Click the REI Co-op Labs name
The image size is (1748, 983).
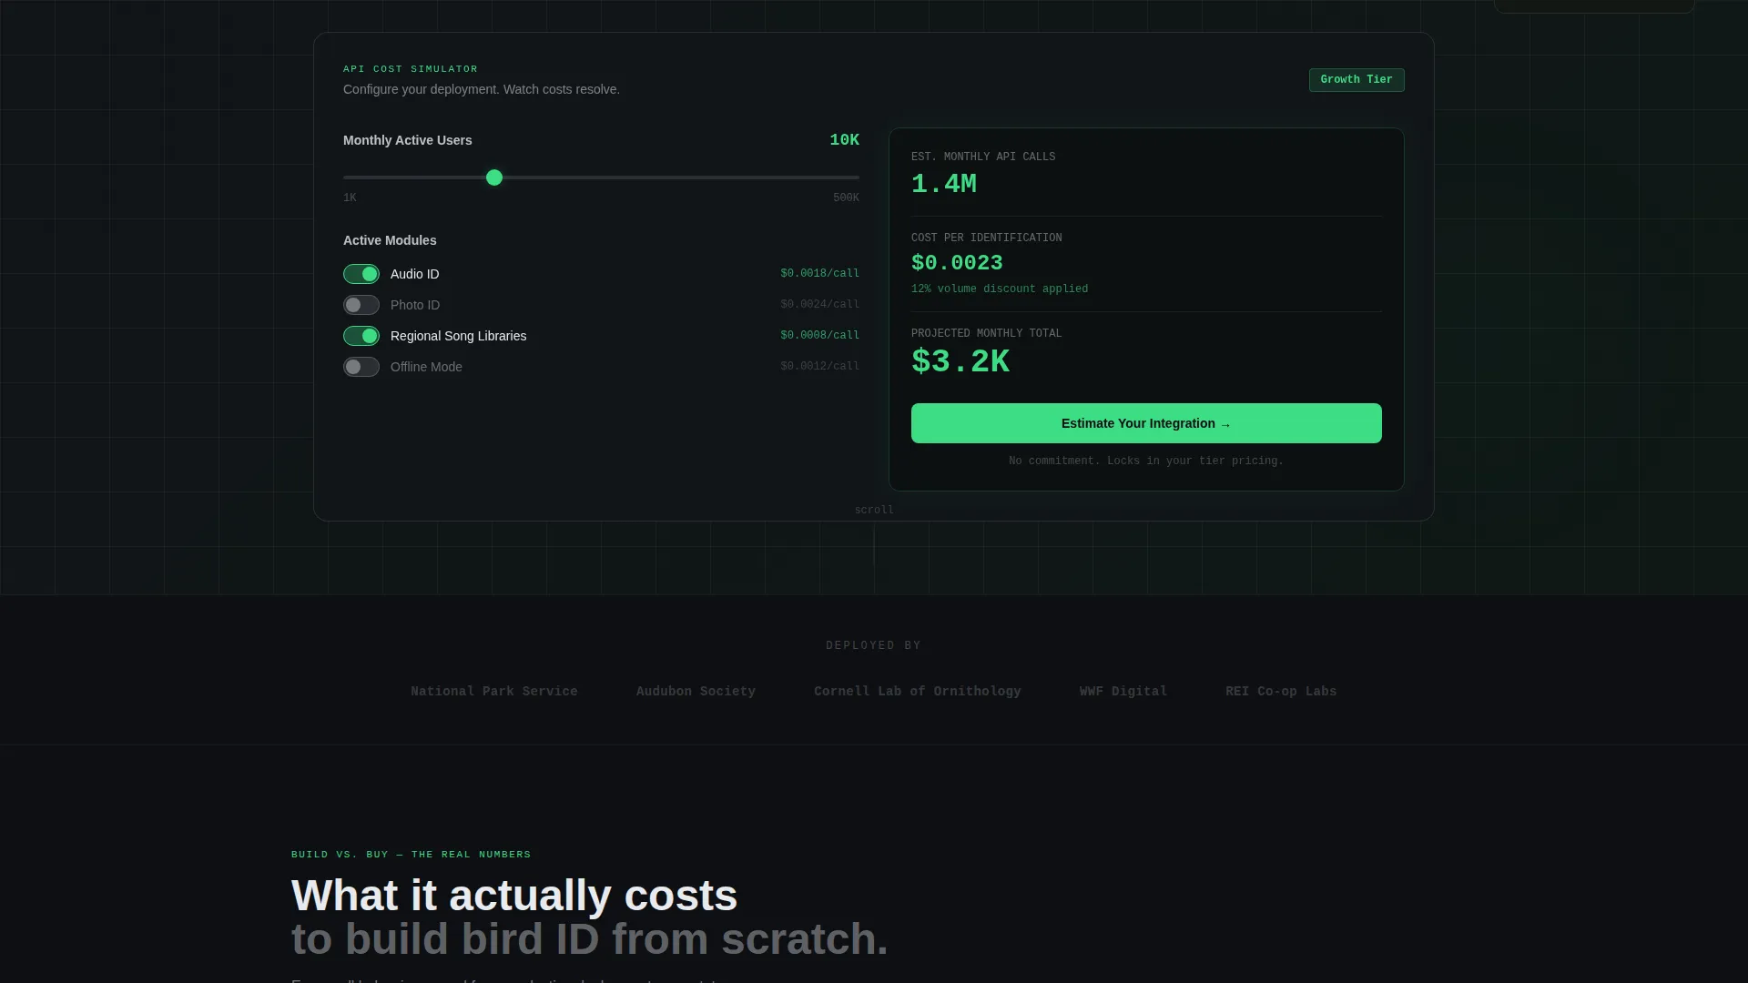[1281, 692]
